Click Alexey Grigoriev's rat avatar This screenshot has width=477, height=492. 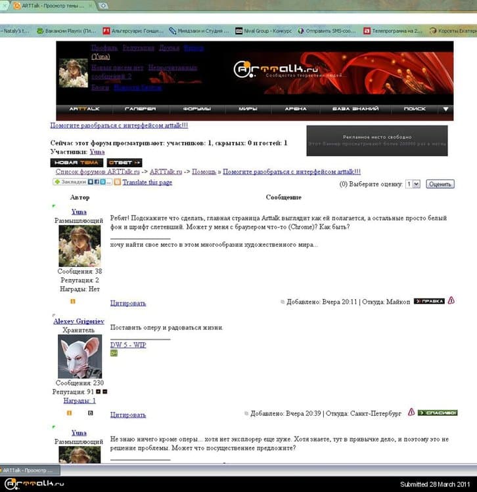click(x=79, y=356)
